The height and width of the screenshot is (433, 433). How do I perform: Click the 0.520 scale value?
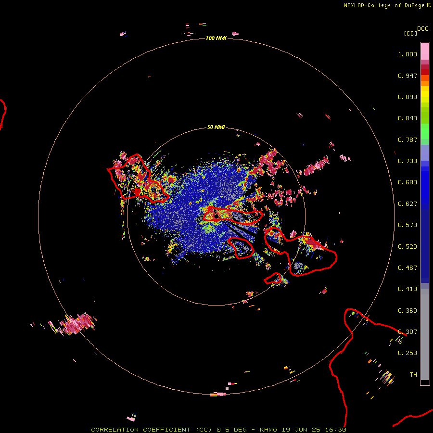click(408, 247)
